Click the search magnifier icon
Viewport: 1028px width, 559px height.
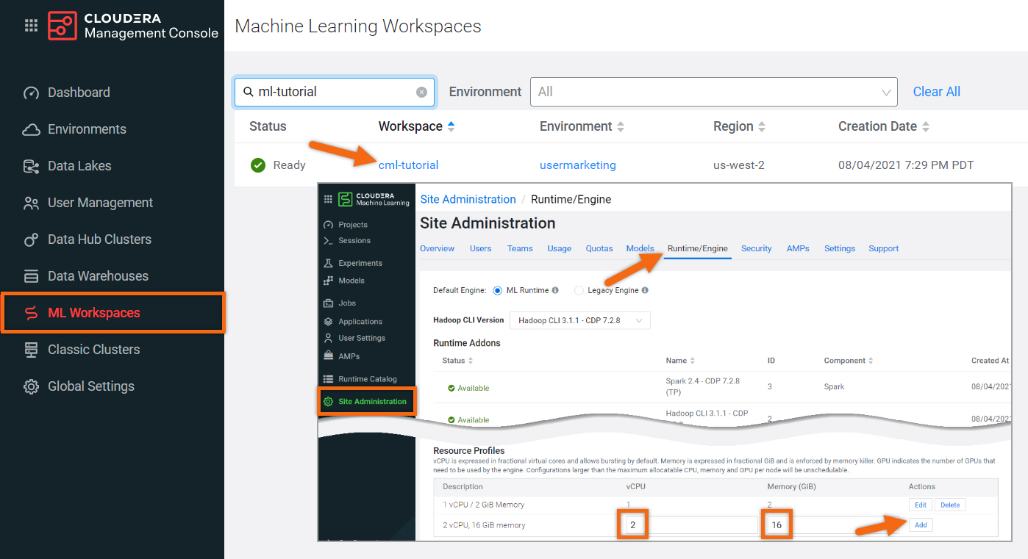point(249,92)
